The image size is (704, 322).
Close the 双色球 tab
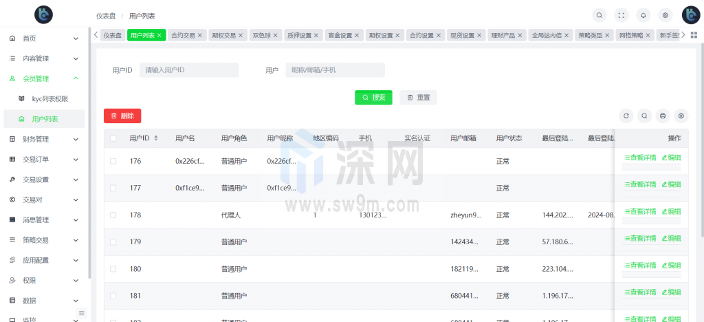click(x=276, y=35)
